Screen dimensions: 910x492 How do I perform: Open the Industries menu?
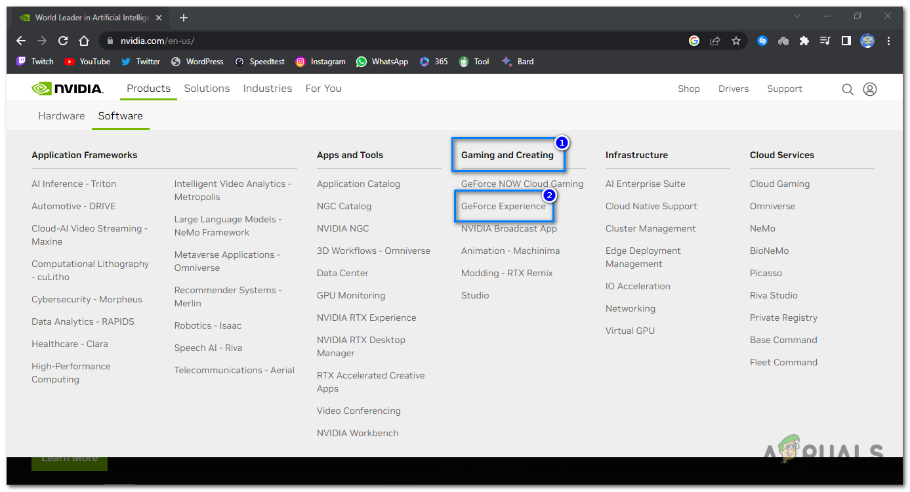(x=267, y=88)
